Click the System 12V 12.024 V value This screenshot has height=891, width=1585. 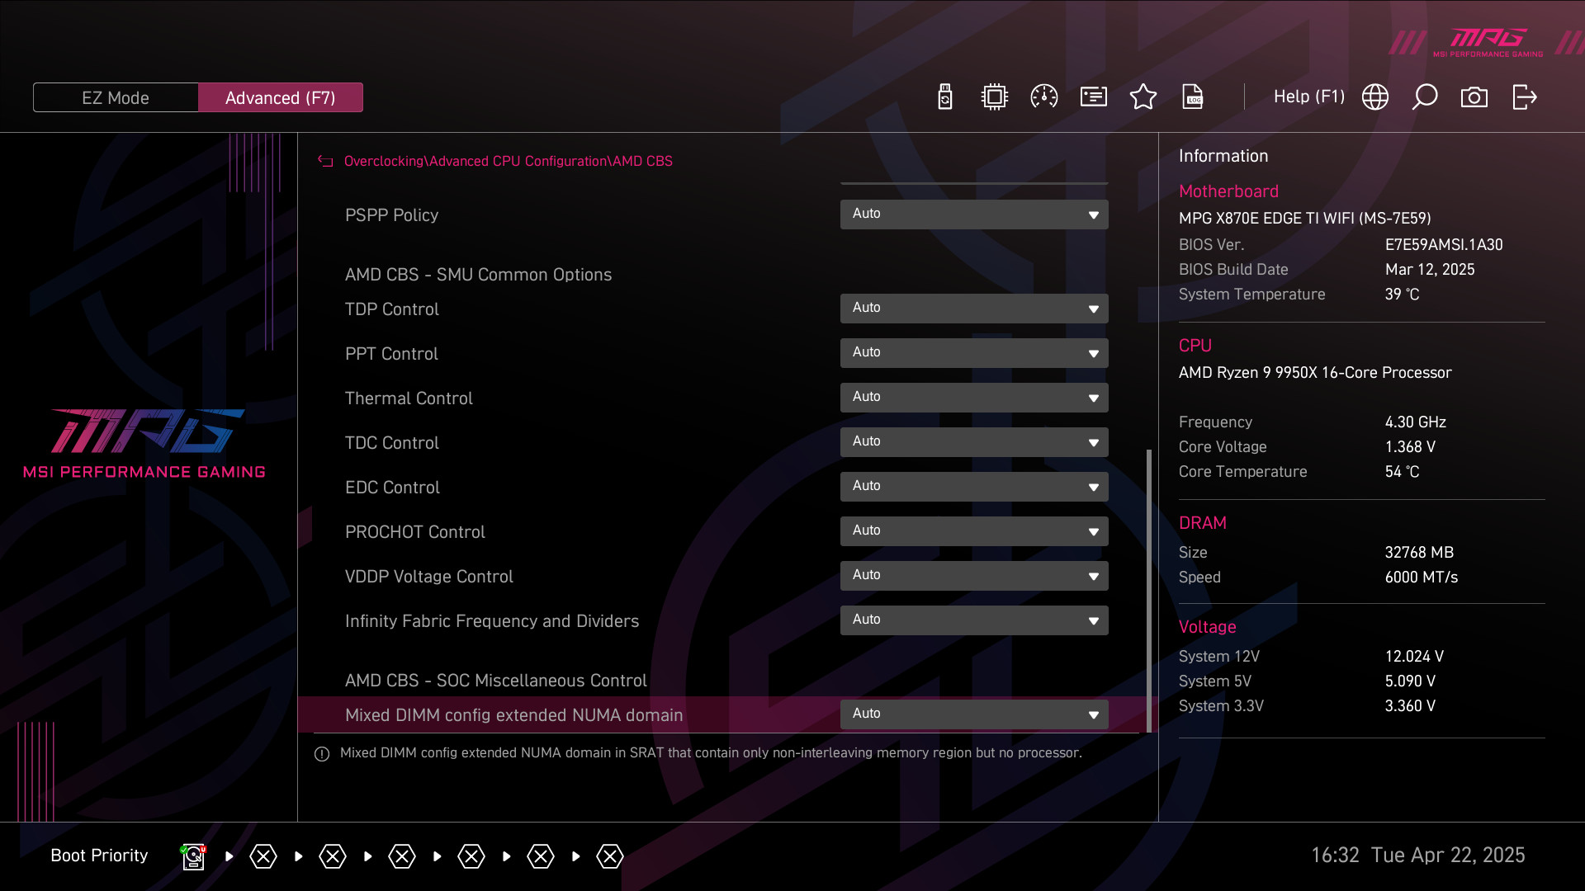(1414, 657)
